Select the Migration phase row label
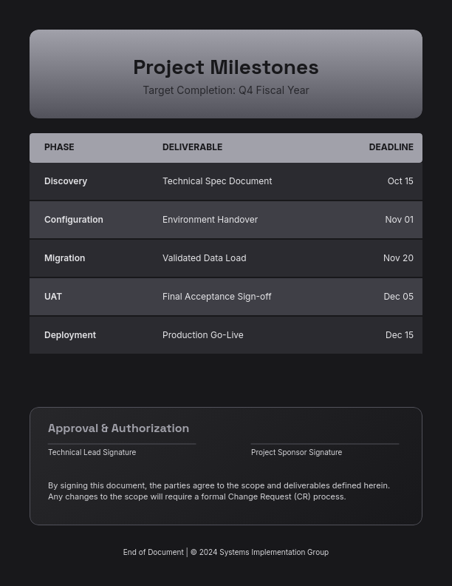 click(64, 258)
